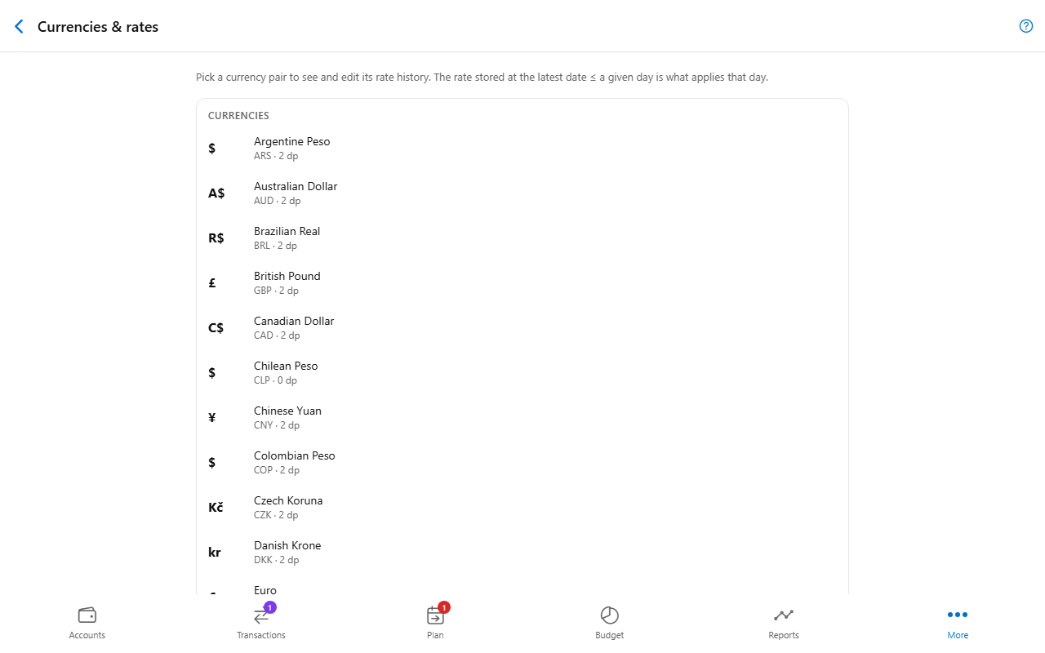The height and width of the screenshot is (653, 1045).
Task: Select Canadian Dollar currency
Action: 522,328
